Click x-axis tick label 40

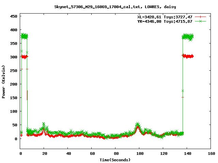point(68,153)
